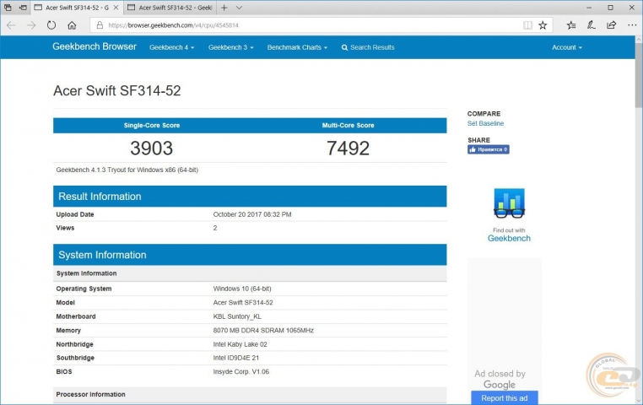Viewport: 643px width, 405px height.
Task: Reload the page with refresh icon
Action: tap(51, 25)
